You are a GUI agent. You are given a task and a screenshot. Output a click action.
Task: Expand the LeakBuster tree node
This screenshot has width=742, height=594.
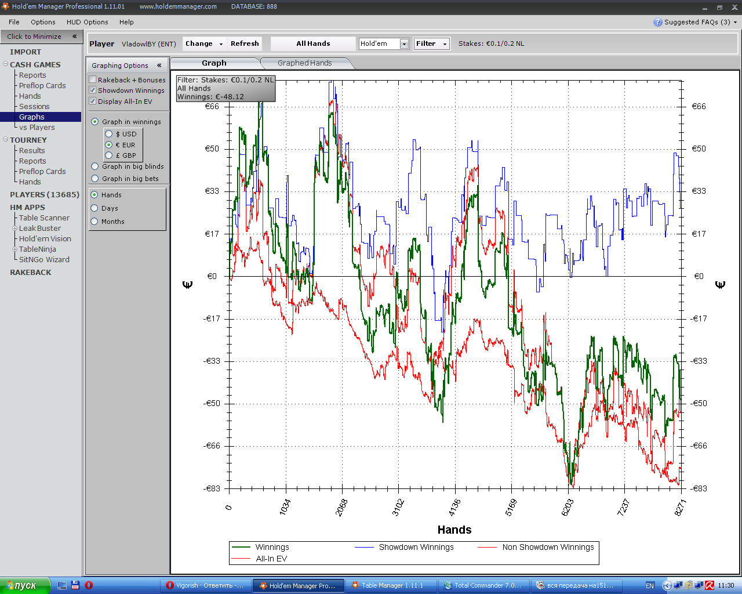(x=15, y=229)
